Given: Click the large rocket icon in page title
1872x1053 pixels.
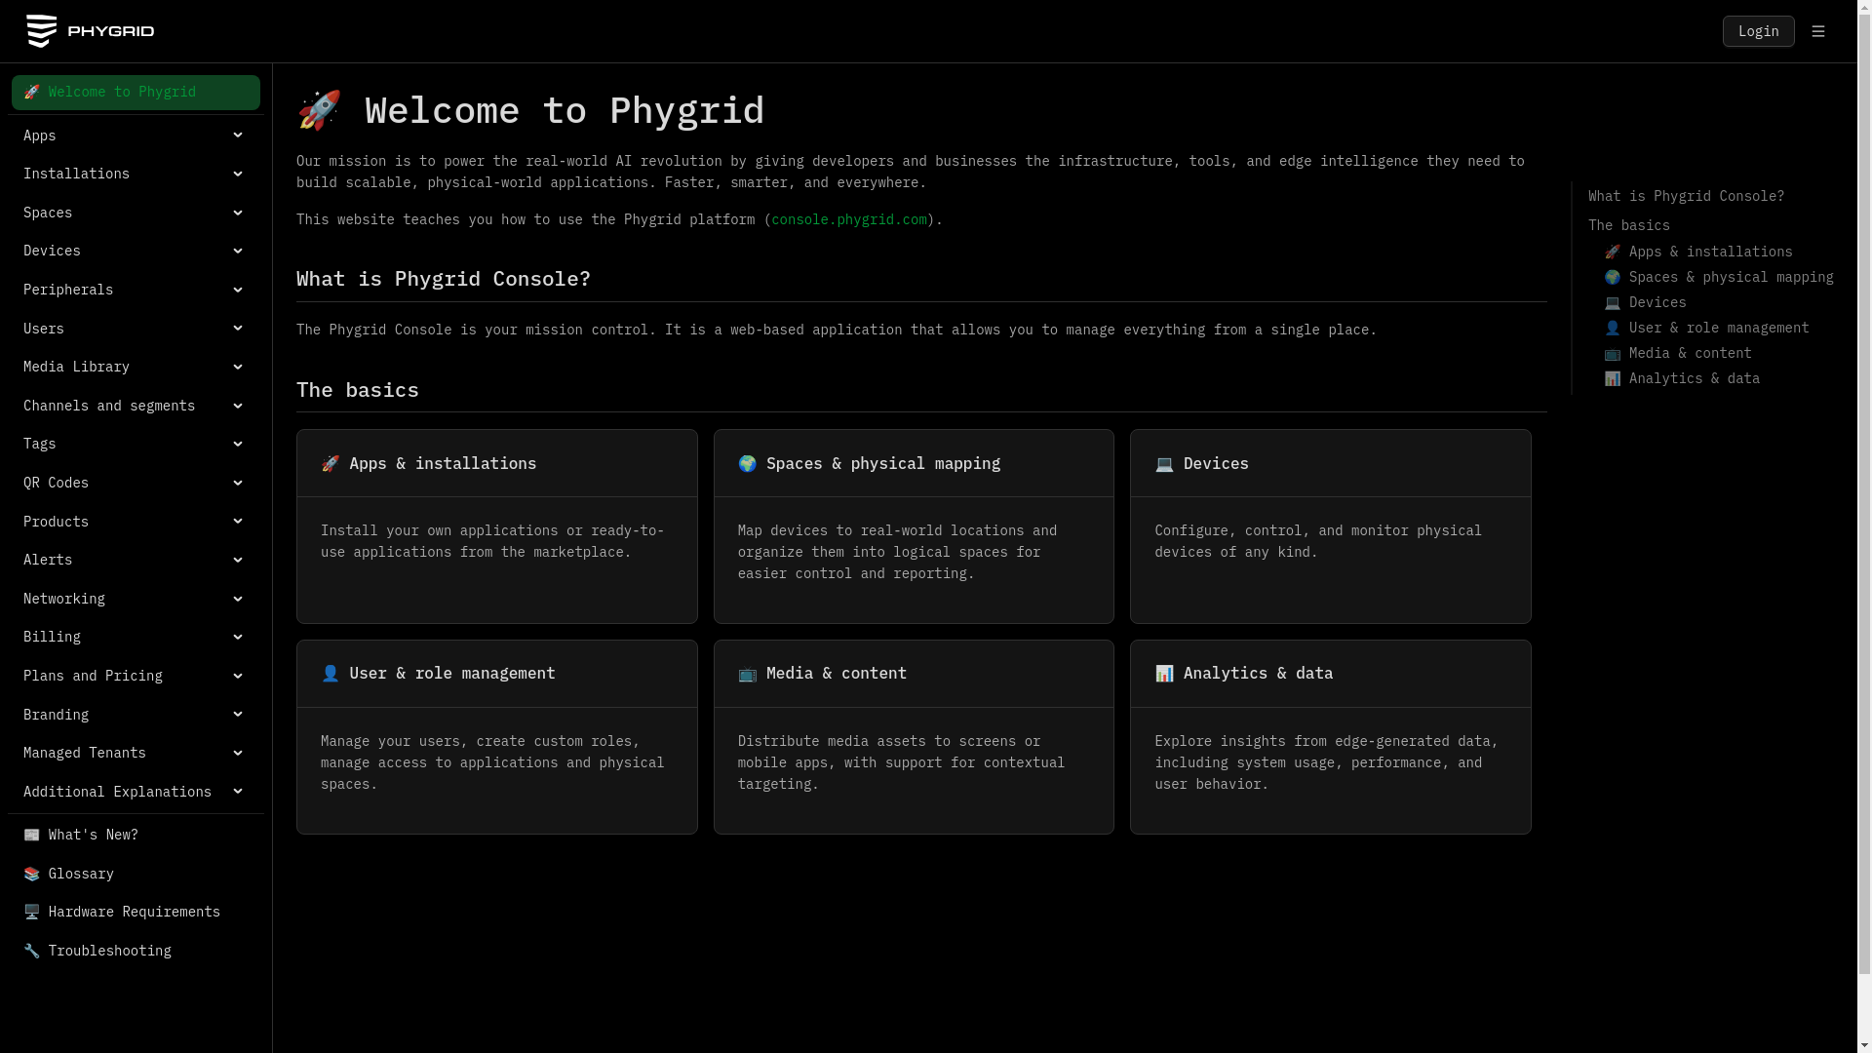Looking at the screenshot, I should click(x=319, y=110).
